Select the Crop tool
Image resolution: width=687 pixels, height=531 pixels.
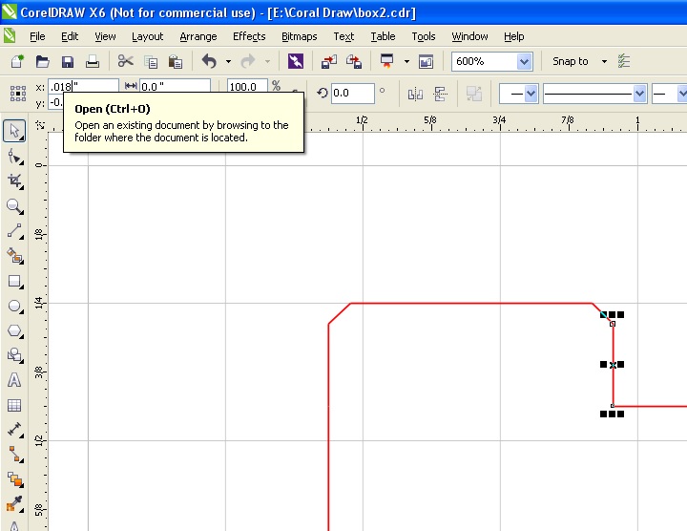coord(15,181)
